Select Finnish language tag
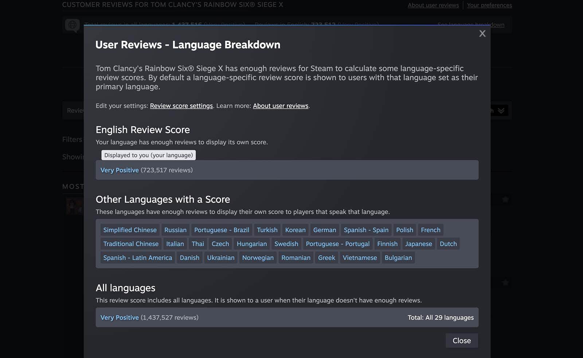Image resolution: width=583 pixels, height=358 pixels. pos(387,244)
